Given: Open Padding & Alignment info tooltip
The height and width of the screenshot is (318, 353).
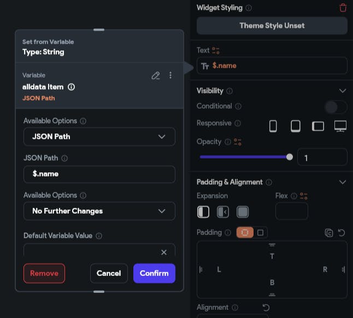Looking at the screenshot, I should tap(269, 182).
